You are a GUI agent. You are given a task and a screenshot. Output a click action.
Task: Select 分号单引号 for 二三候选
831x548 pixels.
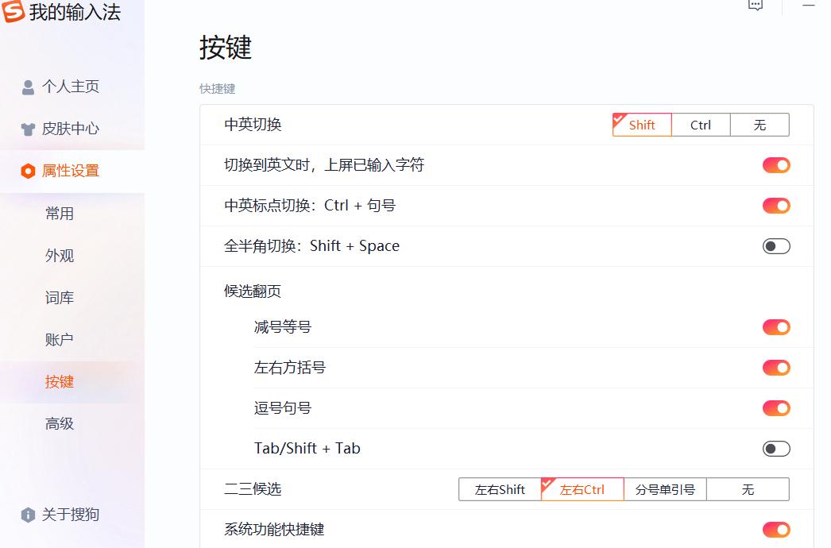[x=664, y=489]
